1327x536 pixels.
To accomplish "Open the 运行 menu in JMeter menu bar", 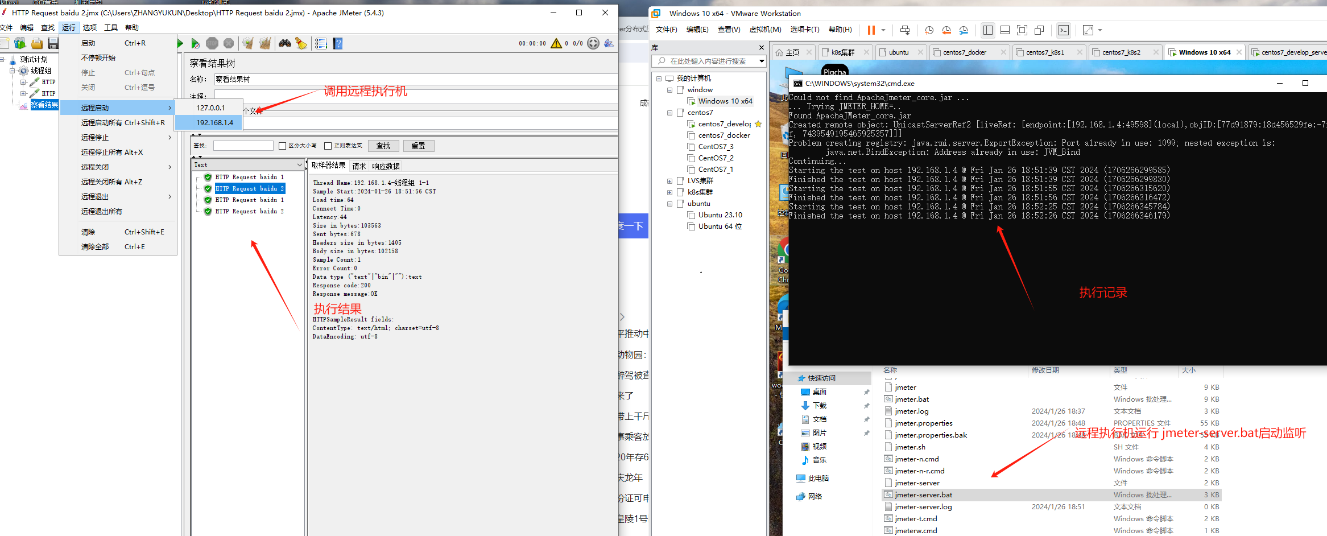I will [68, 27].
